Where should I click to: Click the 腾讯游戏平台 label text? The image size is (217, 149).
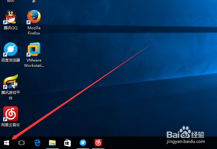pyautogui.click(x=11, y=95)
